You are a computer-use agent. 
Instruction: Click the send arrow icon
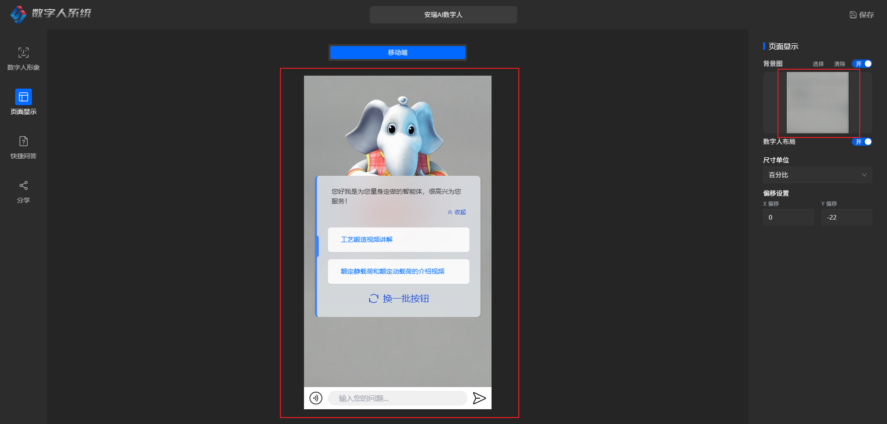click(479, 398)
